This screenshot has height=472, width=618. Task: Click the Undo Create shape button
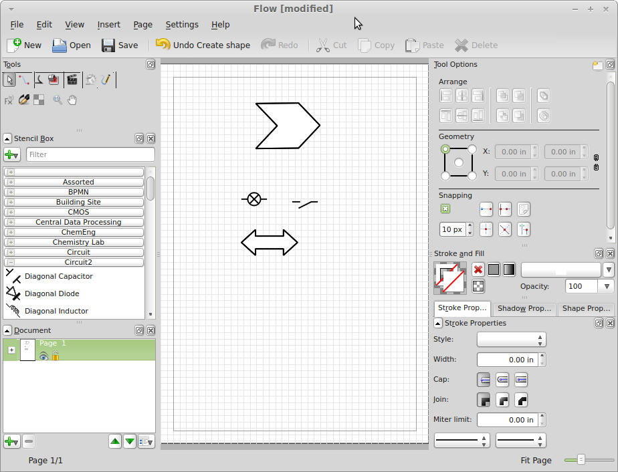coord(203,45)
